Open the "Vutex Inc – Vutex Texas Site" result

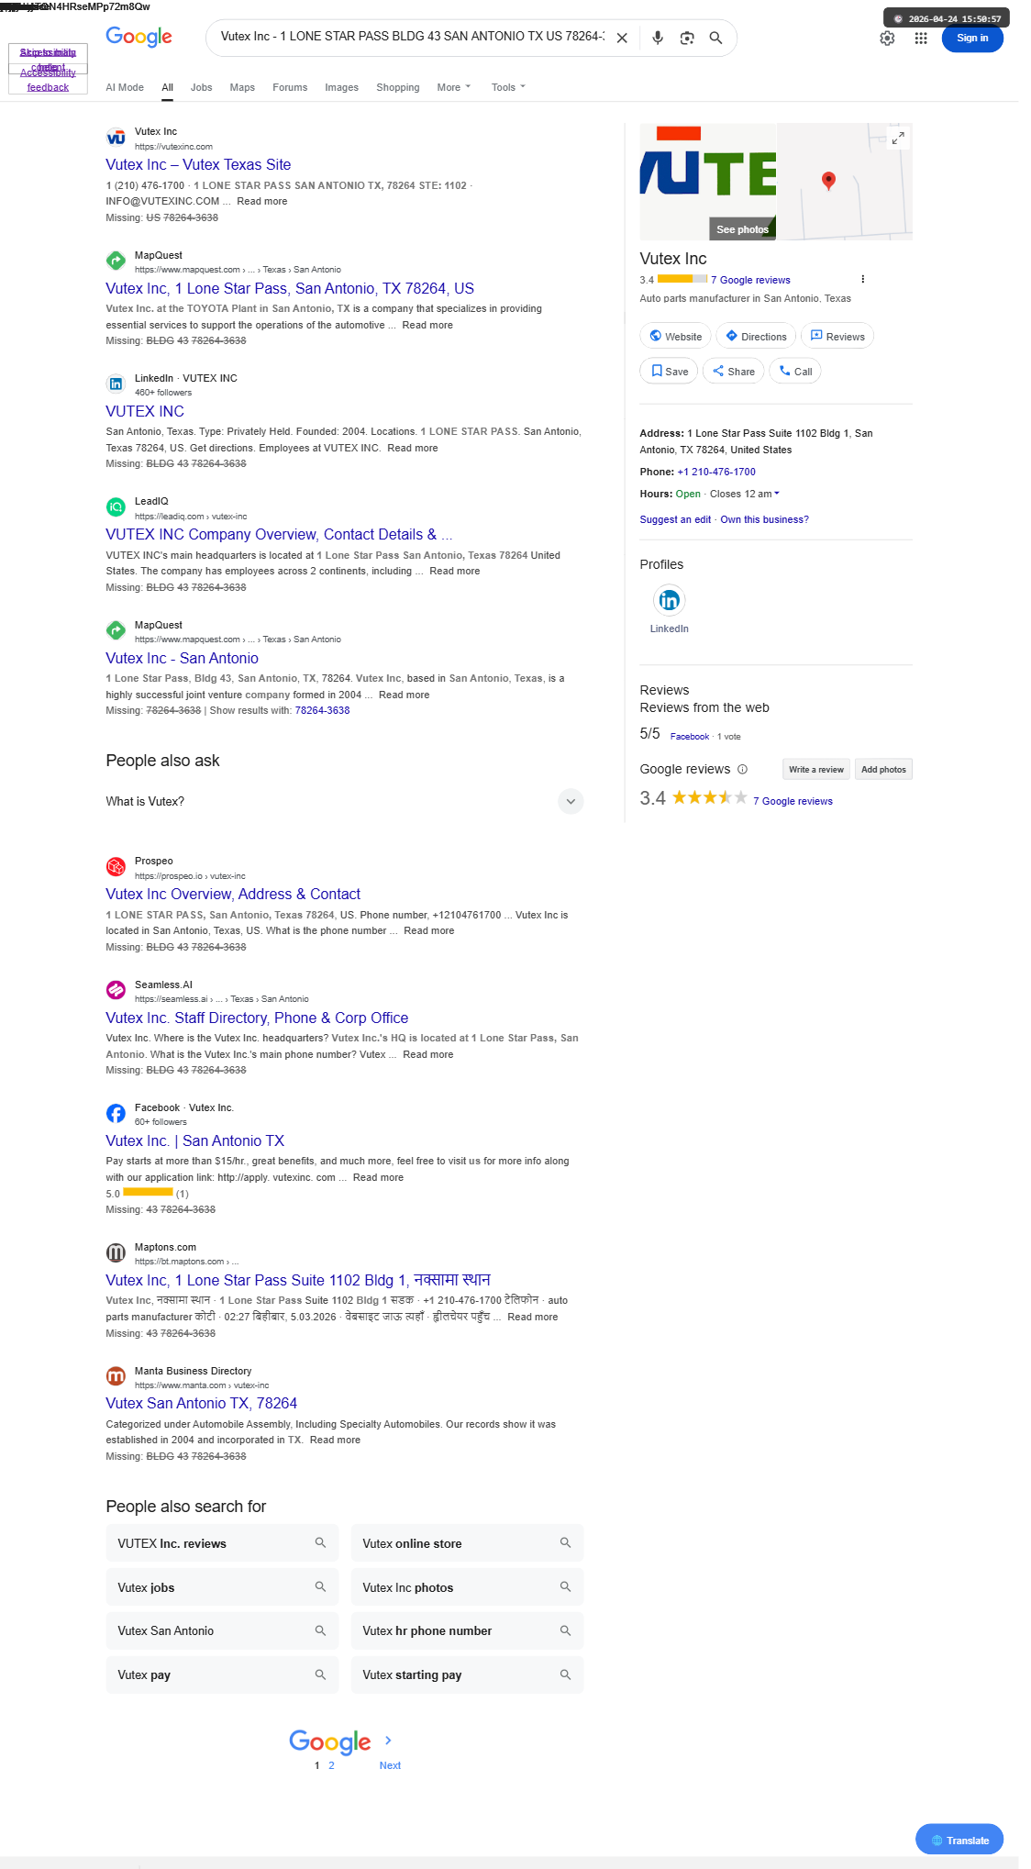point(198,164)
